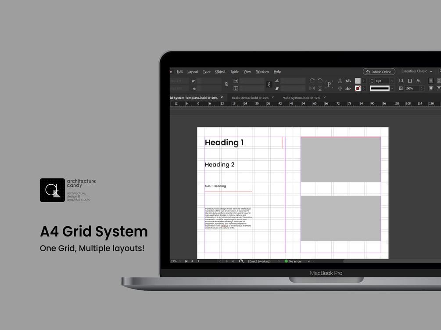Click the scale Y percentage icon
The width and height of the screenshot is (441, 330).
pyautogui.click(x=236, y=88)
